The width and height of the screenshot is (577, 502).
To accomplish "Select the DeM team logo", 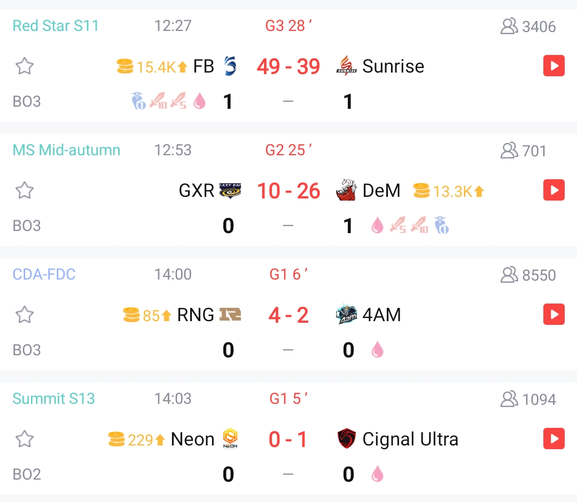I will (347, 190).
